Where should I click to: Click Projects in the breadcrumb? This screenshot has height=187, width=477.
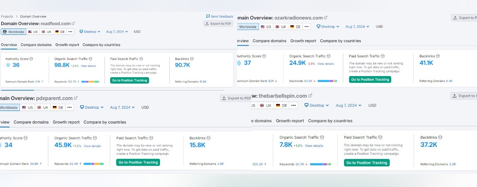pyautogui.click(x=7, y=16)
